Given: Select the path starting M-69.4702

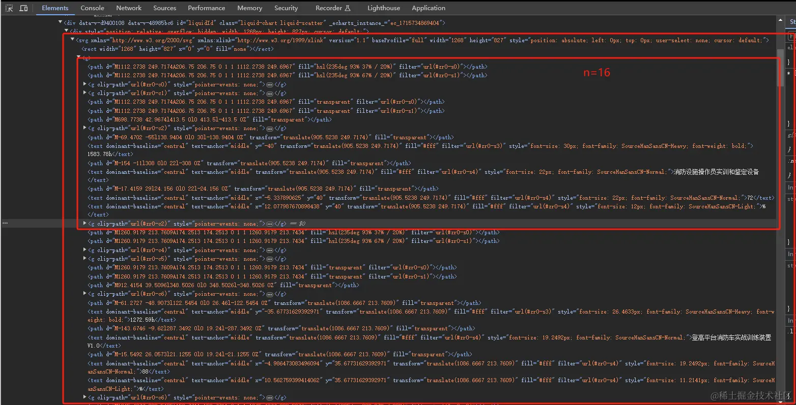Looking at the screenshot, I should coord(270,137).
